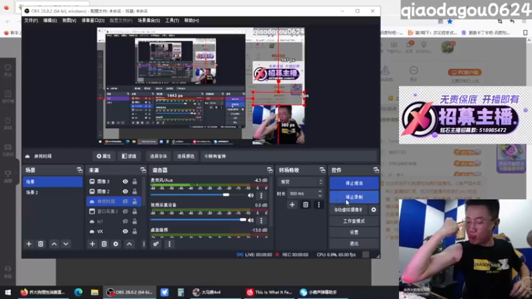Undock the 混音器 panel with float icon
This screenshot has width=532, height=299.
pos(270,170)
